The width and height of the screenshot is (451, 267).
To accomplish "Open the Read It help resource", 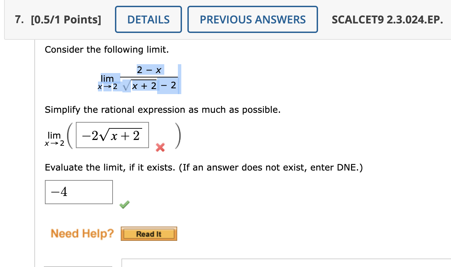I will point(149,234).
